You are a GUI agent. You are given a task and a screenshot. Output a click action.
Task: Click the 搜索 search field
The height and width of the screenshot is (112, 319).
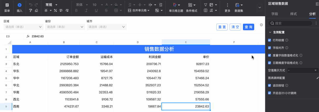coord(290,23)
